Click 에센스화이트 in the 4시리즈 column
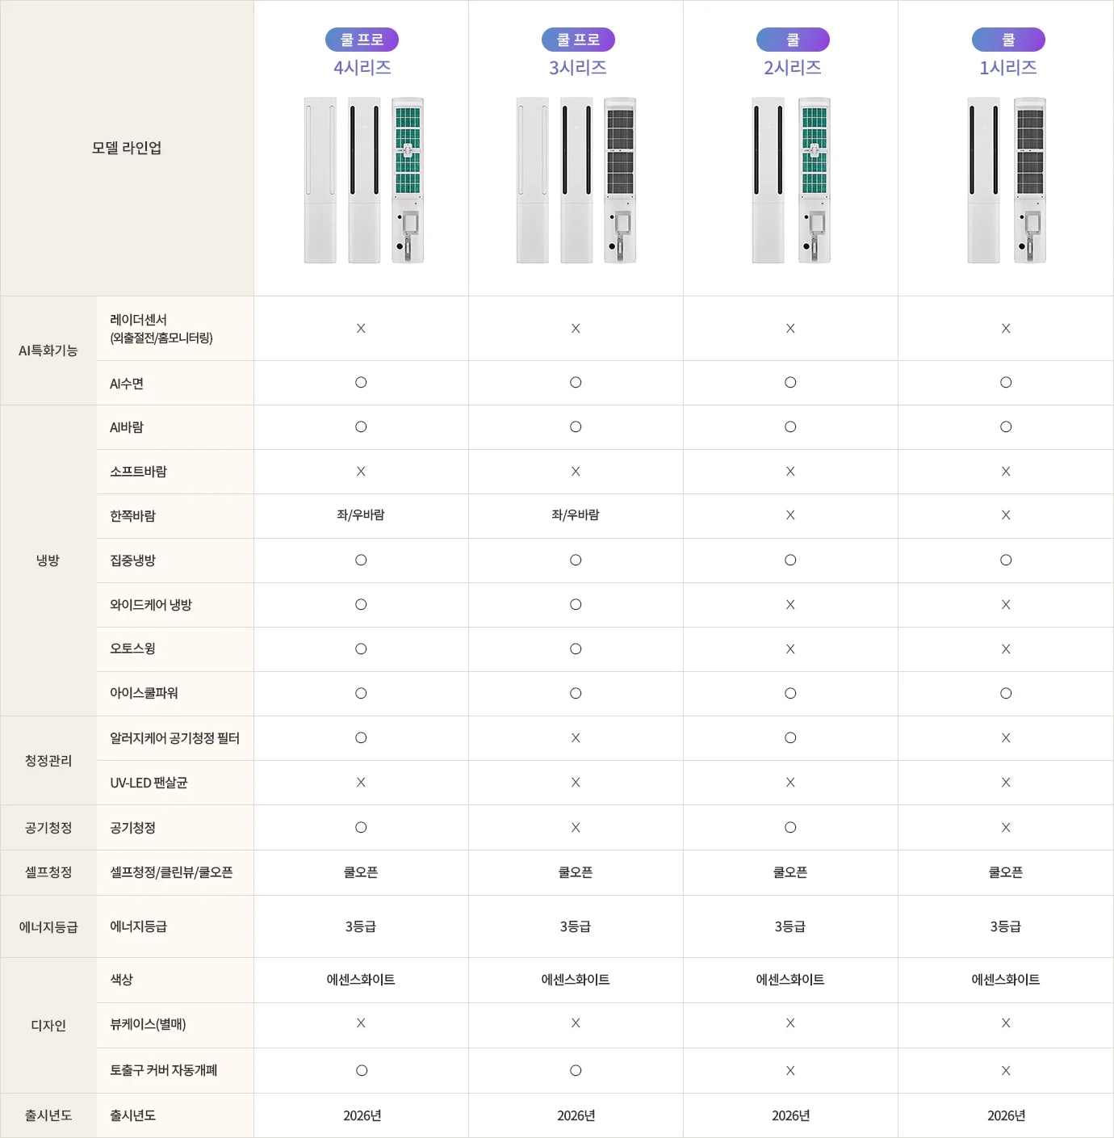Screen dimensions: 1114x1138 (361, 980)
